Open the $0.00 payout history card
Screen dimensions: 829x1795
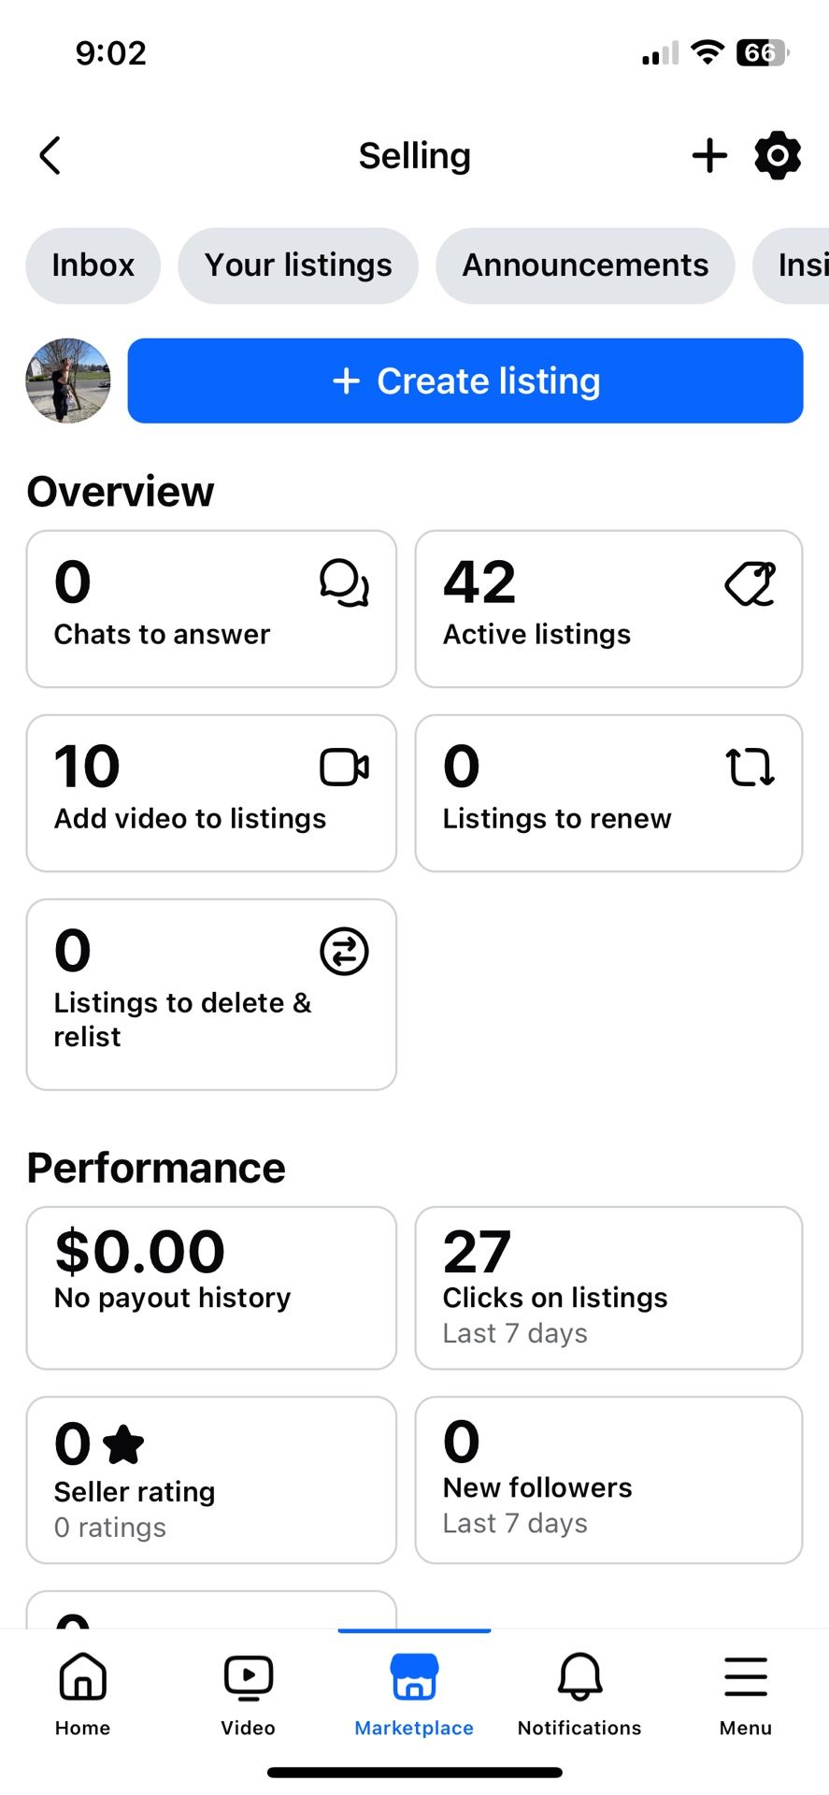[211, 1288]
